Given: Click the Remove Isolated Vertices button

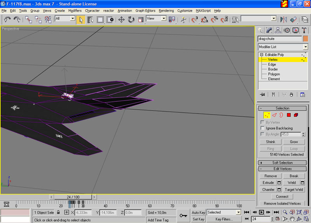Looking at the screenshot, I should coord(282,203).
